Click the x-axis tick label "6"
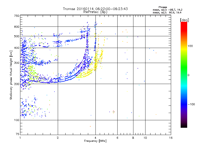Screen dimensions: 201x150 coord(117,138)
